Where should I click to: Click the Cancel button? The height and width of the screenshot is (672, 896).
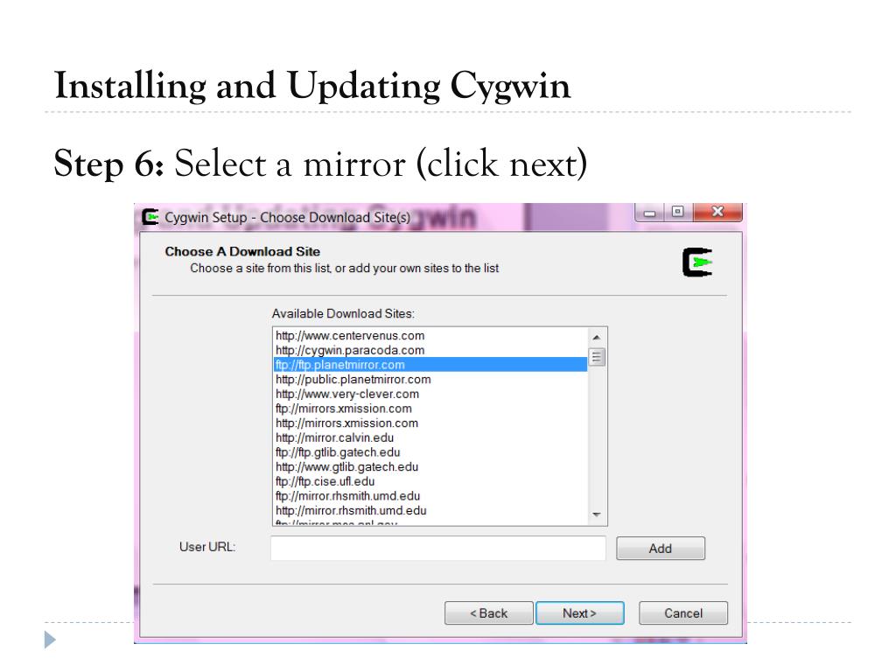point(682,613)
